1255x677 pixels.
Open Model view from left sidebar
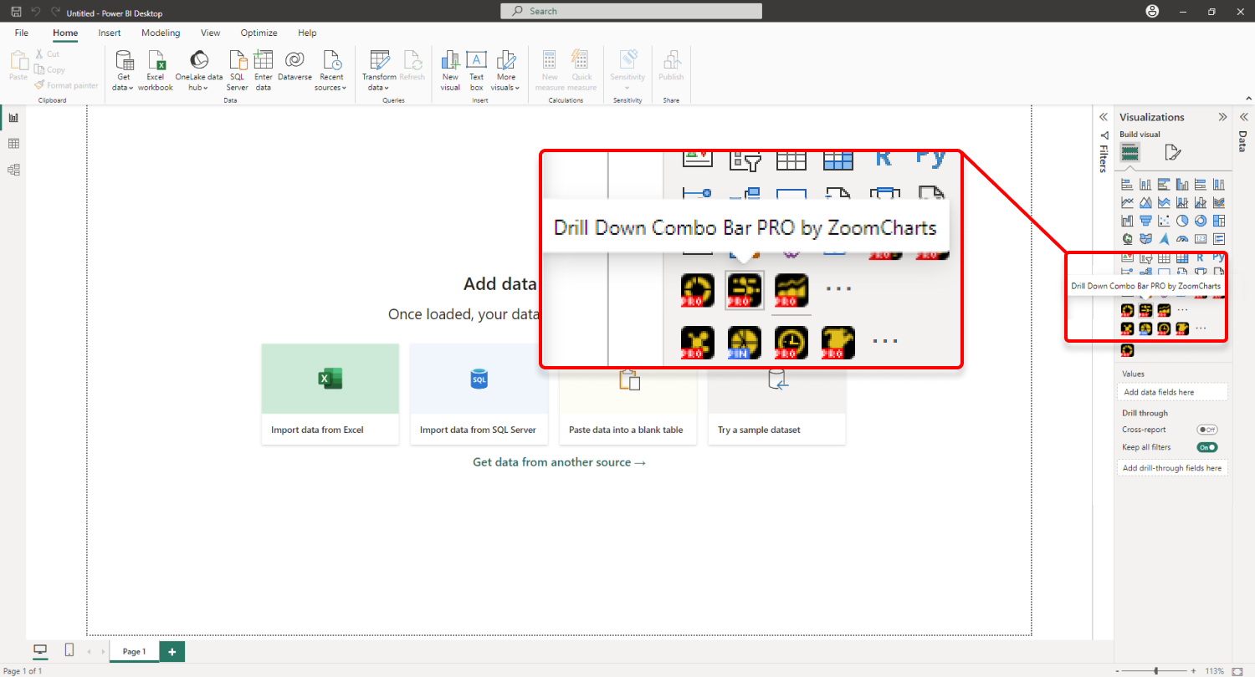pos(13,170)
